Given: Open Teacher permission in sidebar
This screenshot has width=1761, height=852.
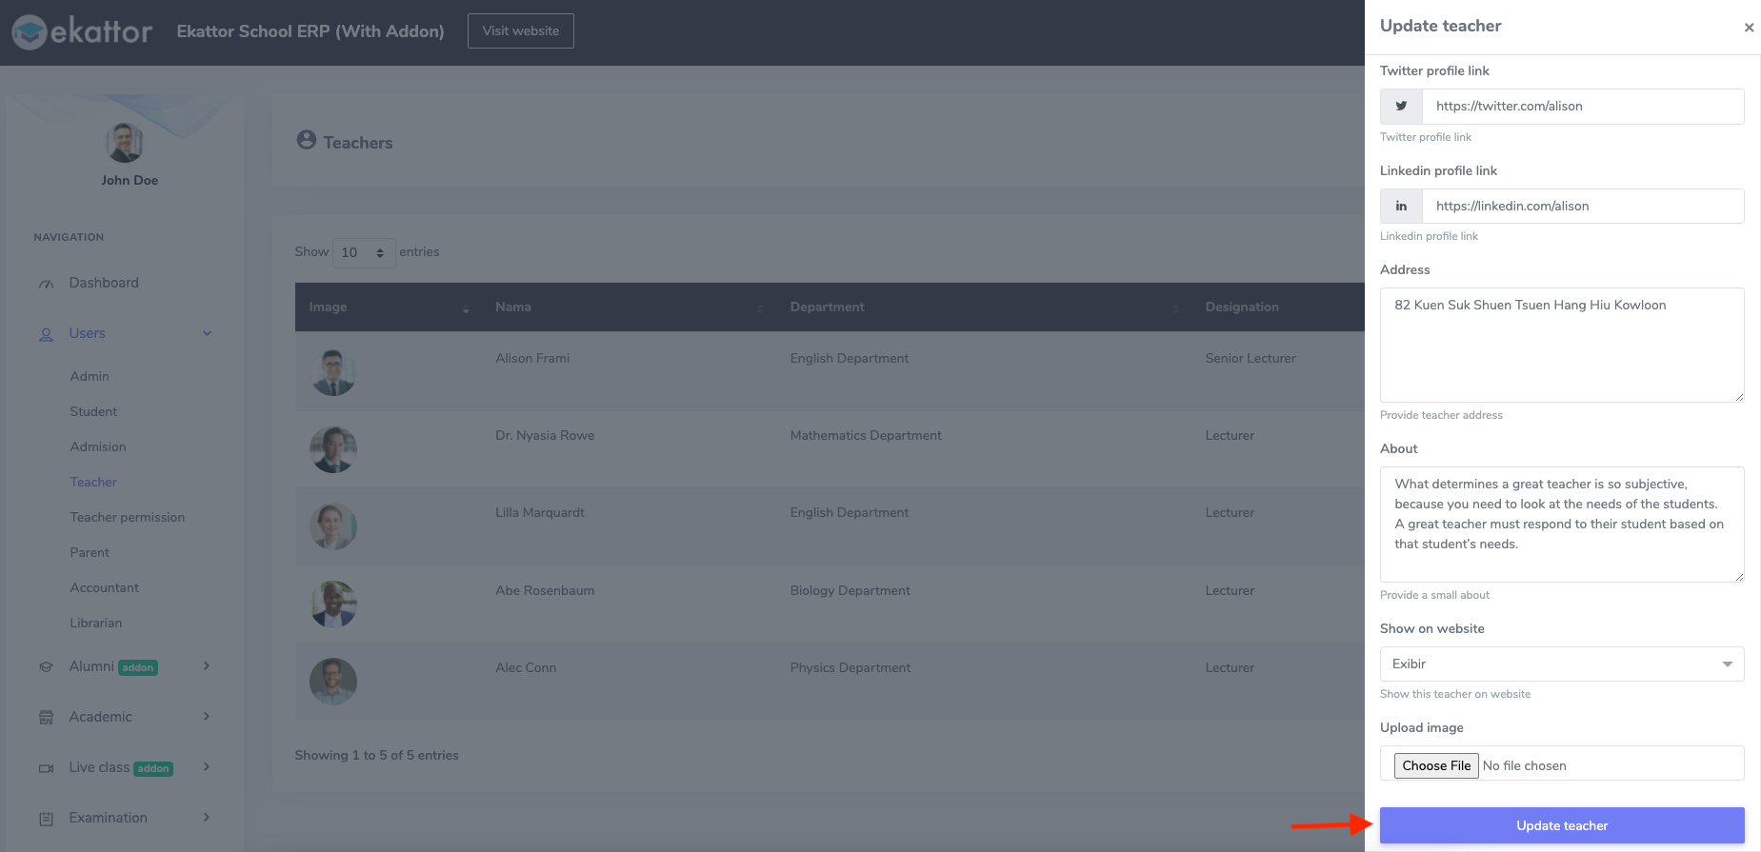Looking at the screenshot, I should (127, 517).
